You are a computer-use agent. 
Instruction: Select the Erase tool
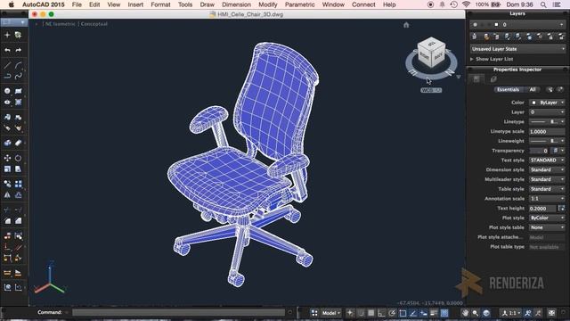[x=18, y=143]
